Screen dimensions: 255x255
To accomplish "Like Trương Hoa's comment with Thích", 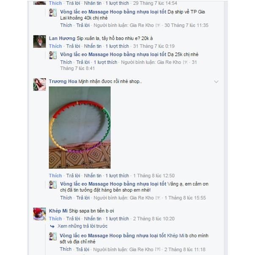I will pyautogui.click(x=55, y=175).
